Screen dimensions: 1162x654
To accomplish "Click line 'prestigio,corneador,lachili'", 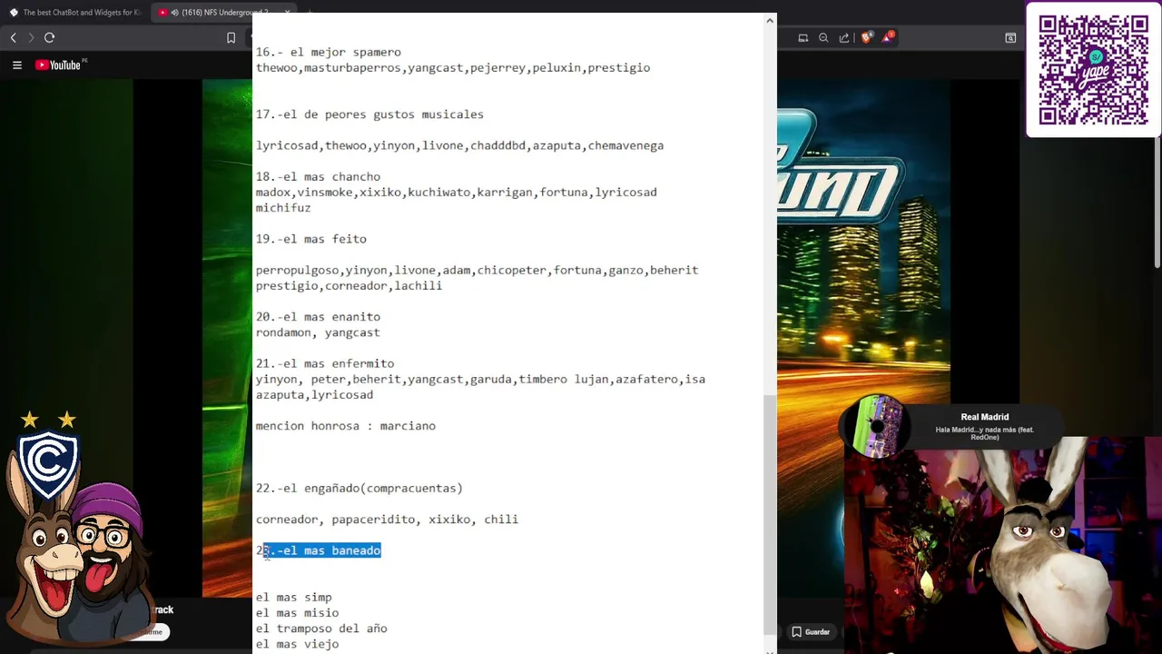I will click(x=349, y=286).
